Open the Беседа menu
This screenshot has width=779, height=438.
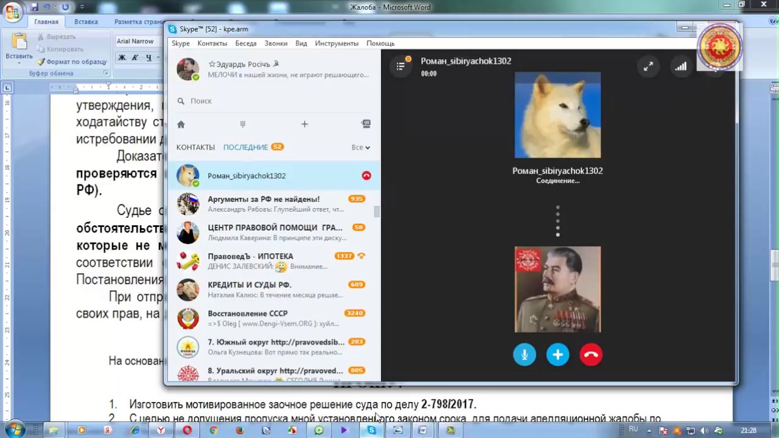click(246, 44)
